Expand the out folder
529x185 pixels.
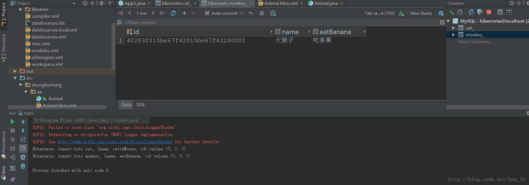pos(15,71)
